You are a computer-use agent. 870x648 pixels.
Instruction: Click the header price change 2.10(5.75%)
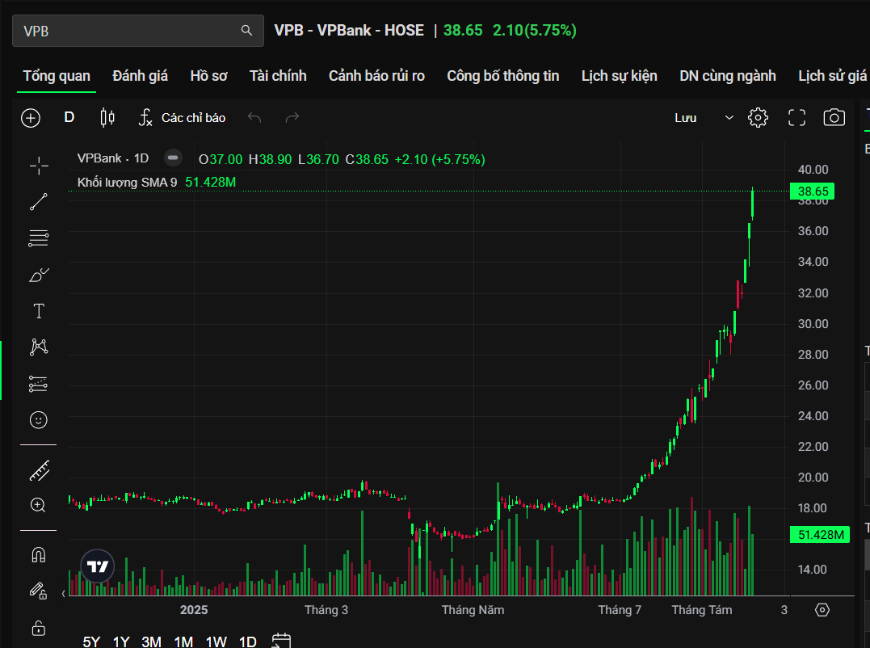click(534, 30)
